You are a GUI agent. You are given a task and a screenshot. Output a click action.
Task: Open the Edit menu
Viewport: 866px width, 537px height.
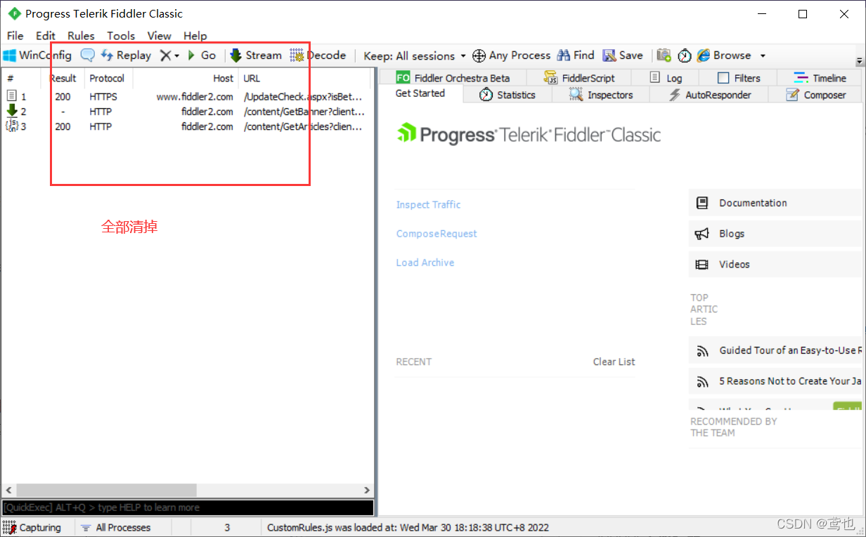(x=46, y=36)
